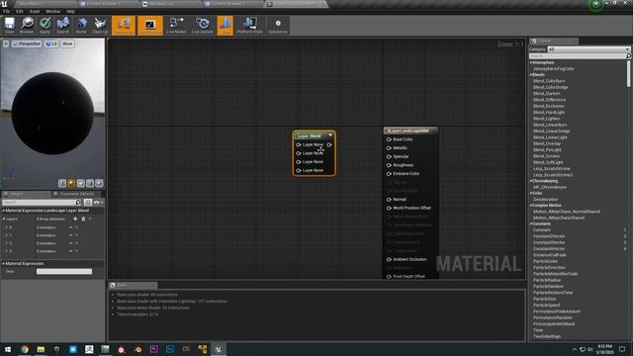Collapse the Material Expression section
Viewport: 633px width, 356px height.
coord(3,264)
